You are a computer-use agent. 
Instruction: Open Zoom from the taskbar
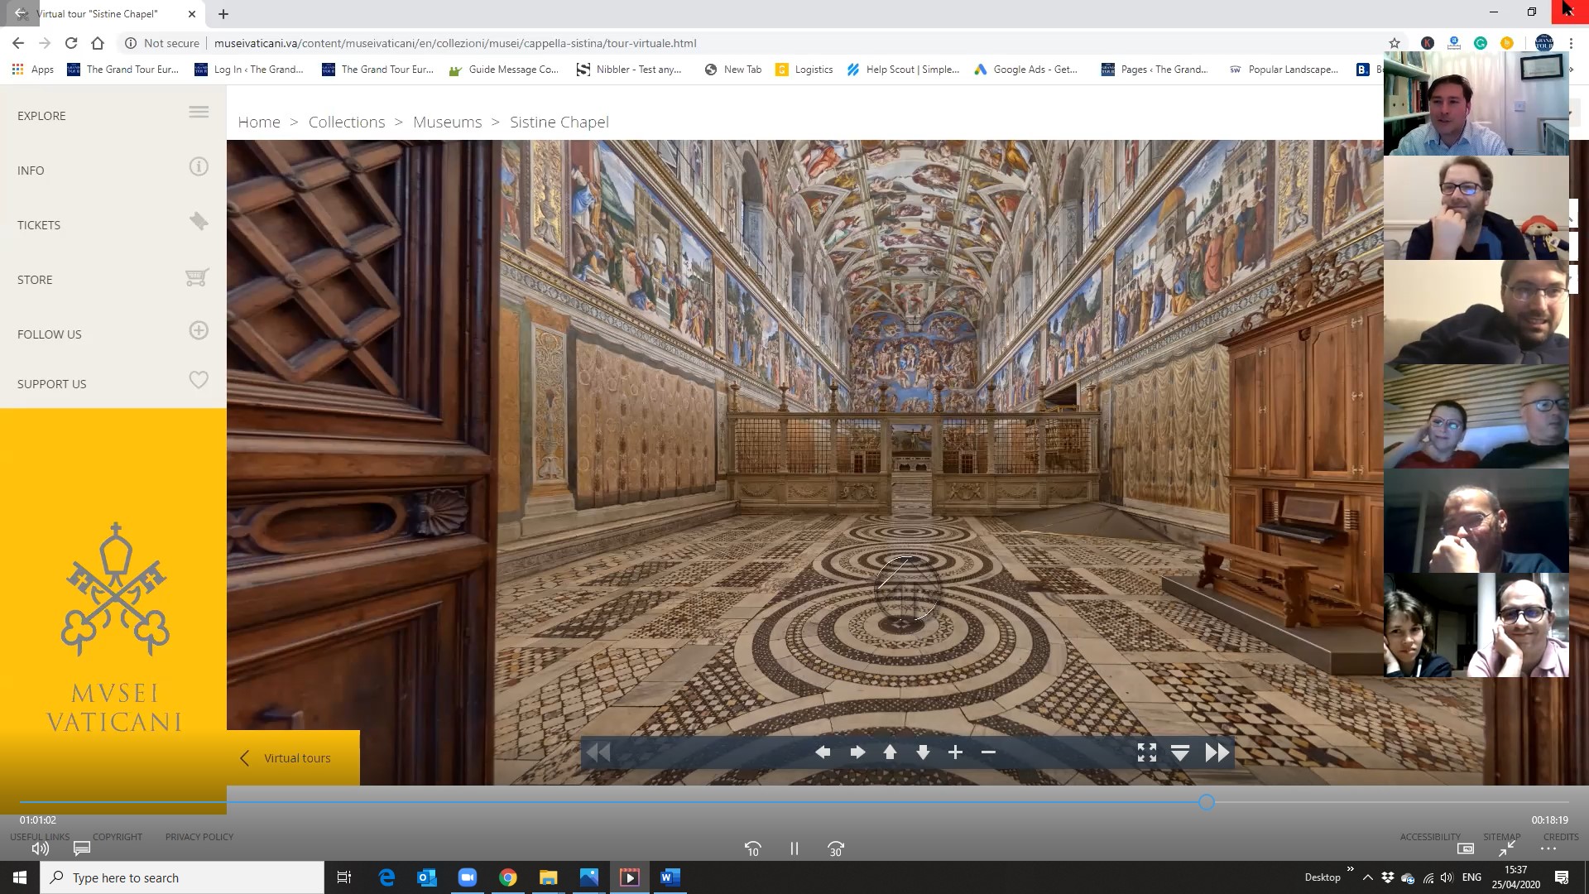(468, 877)
